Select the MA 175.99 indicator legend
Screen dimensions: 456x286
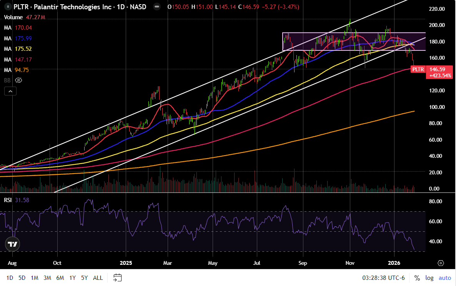(x=18, y=38)
